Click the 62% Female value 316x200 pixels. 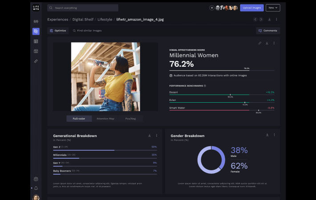239,166
